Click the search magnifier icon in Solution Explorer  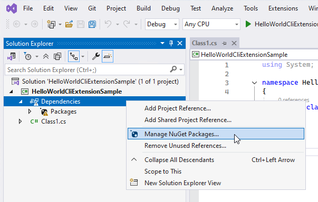[x=173, y=69]
